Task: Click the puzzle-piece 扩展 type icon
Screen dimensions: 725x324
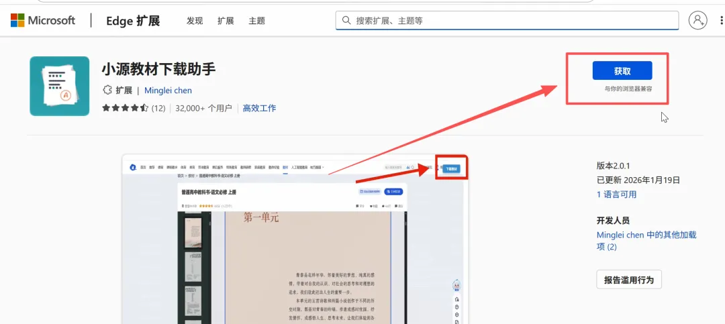Action: point(107,90)
